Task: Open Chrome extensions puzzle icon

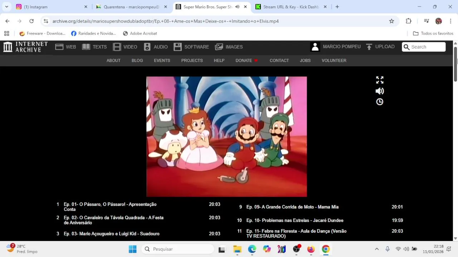Action: click(409, 21)
